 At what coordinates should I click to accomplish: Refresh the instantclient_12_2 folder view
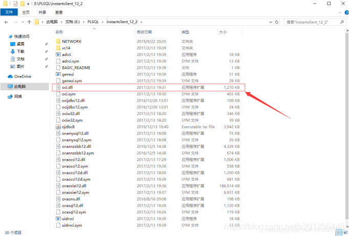277,22
